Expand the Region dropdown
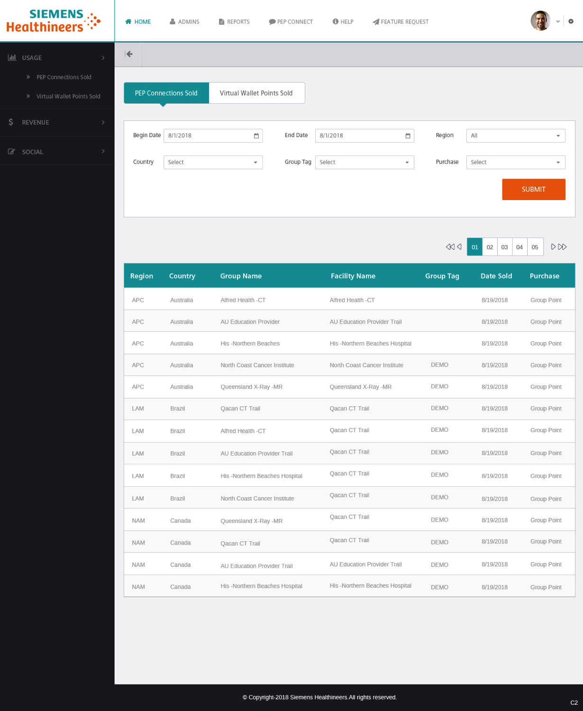 tap(515, 136)
